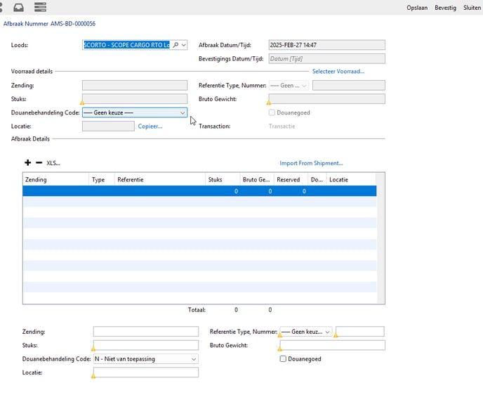
Task: Click the Sluiten button
Action: click(472, 8)
